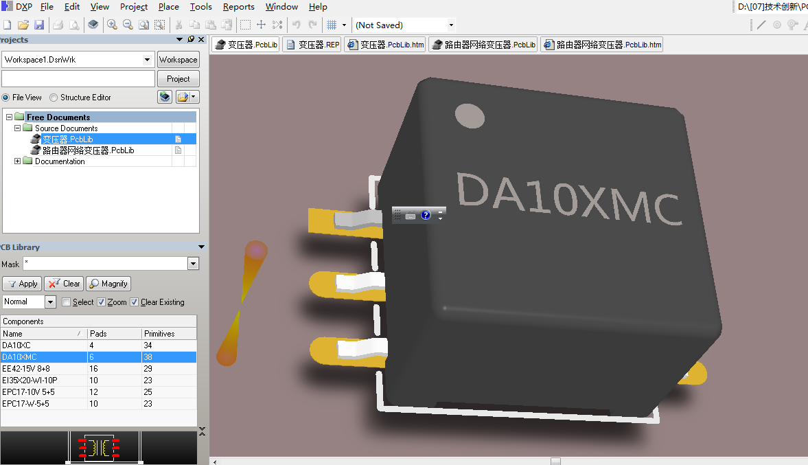Click the Zoom Selected Area icon
The width and height of the screenshot is (808, 465).
point(160,25)
